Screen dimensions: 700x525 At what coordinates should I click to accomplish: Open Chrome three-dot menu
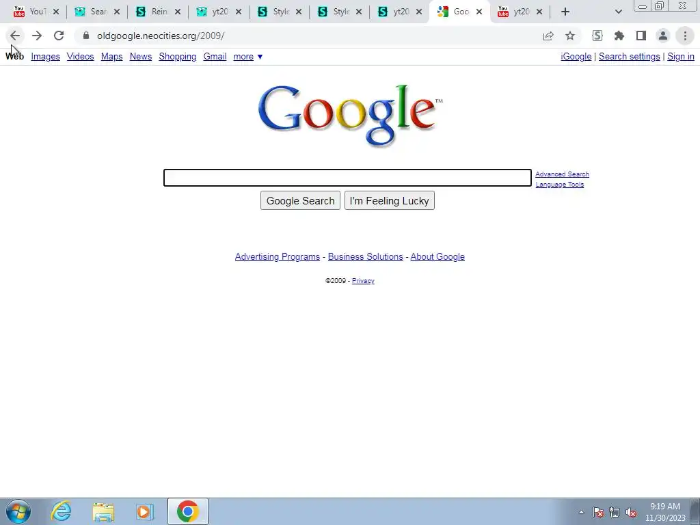pos(685,36)
